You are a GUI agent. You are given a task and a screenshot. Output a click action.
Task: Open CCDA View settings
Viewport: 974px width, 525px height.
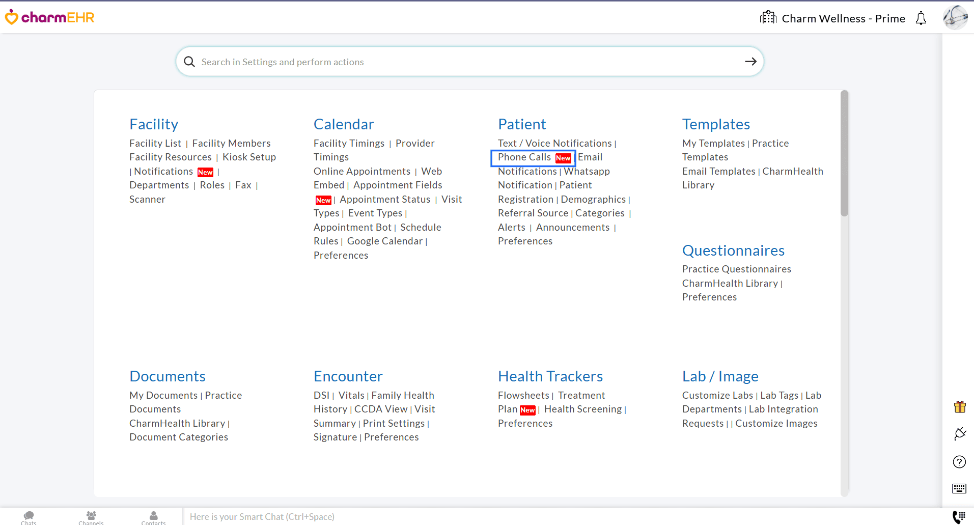[x=381, y=409]
